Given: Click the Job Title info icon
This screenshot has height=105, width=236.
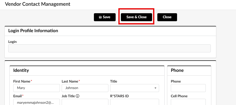Looking at the screenshot, I should tap(77, 96).
